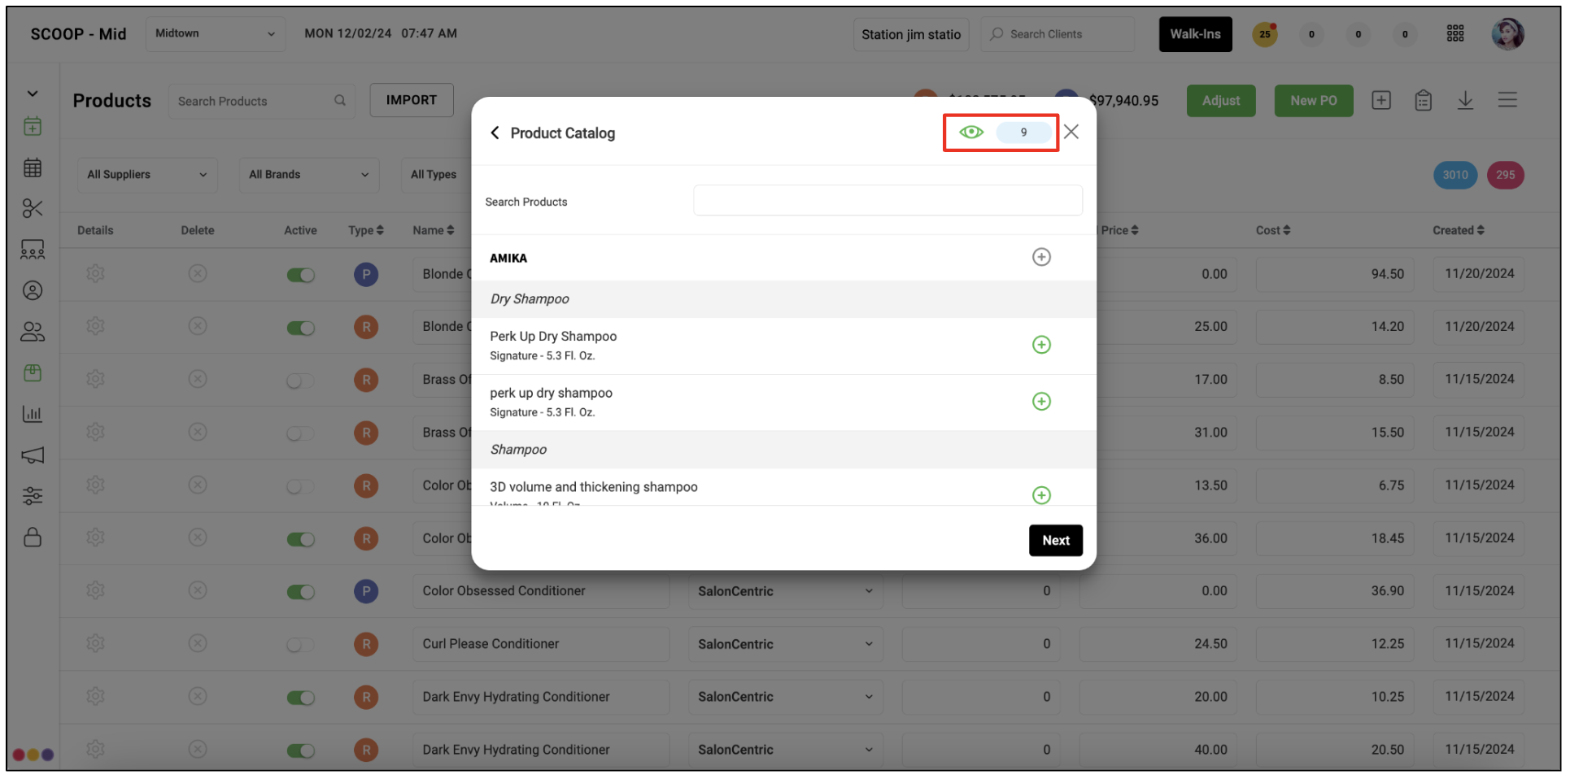
Task: Add Perk Up Dry Shampoo with plus icon
Action: coord(1041,345)
